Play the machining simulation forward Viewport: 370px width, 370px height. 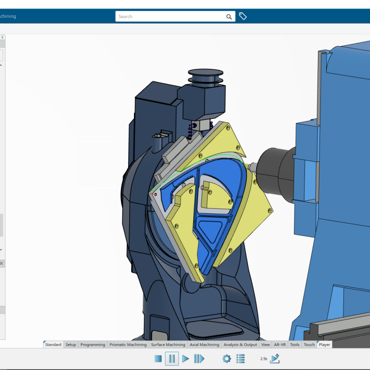pos(185,358)
